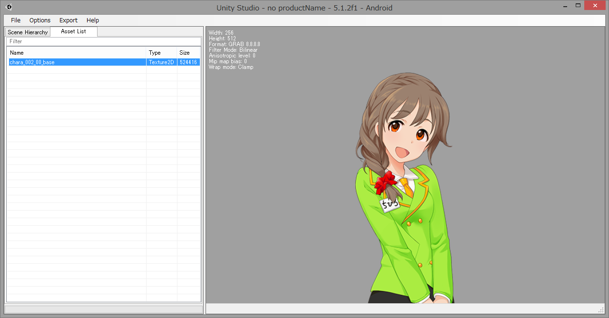The height and width of the screenshot is (318, 609).
Task: Sort assets by Name column header
Action: click(x=76, y=53)
